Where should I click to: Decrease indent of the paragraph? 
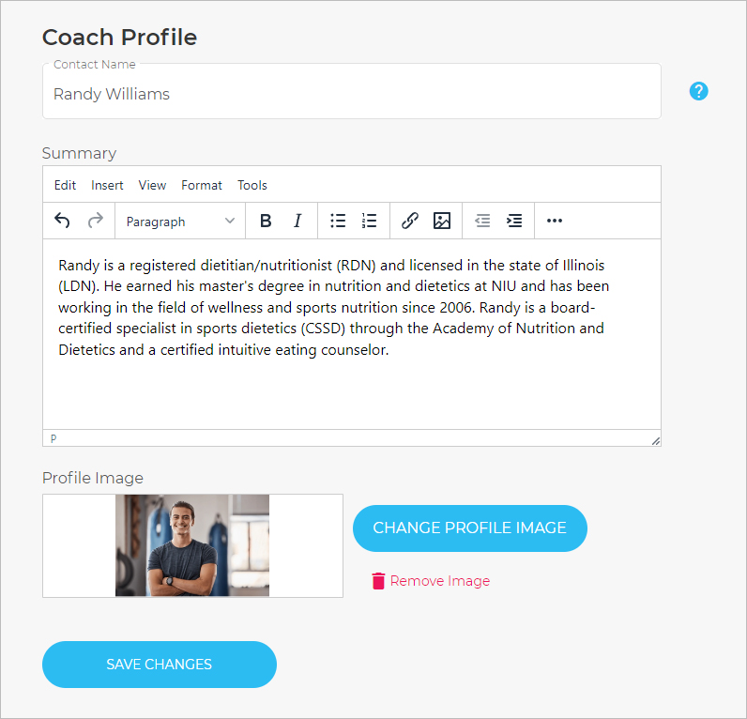coord(482,221)
